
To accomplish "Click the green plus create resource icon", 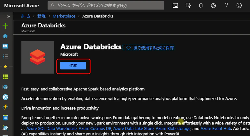I will (5, 26).
